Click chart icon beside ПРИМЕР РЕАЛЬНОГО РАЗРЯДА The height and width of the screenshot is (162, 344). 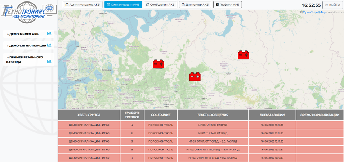click(49, 62)
